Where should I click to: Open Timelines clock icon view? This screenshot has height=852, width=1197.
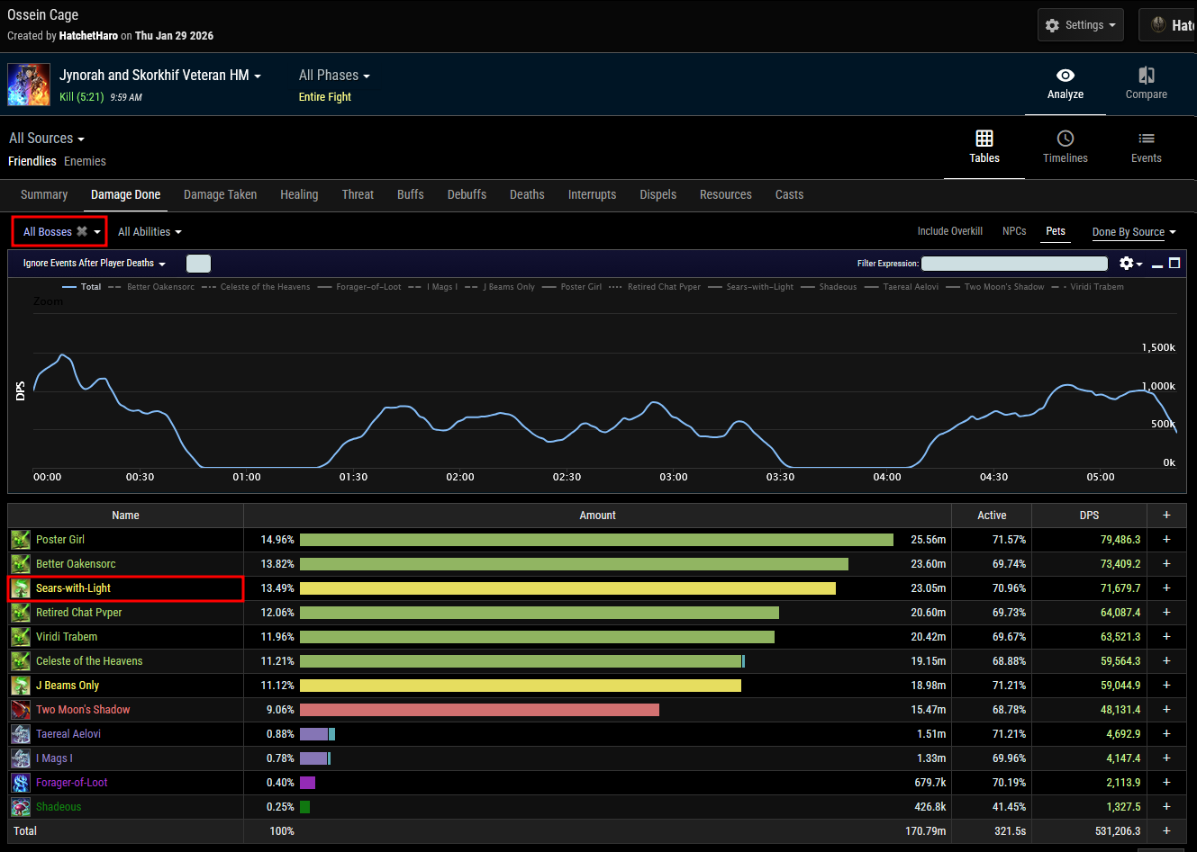click(x=1065, y=139)
